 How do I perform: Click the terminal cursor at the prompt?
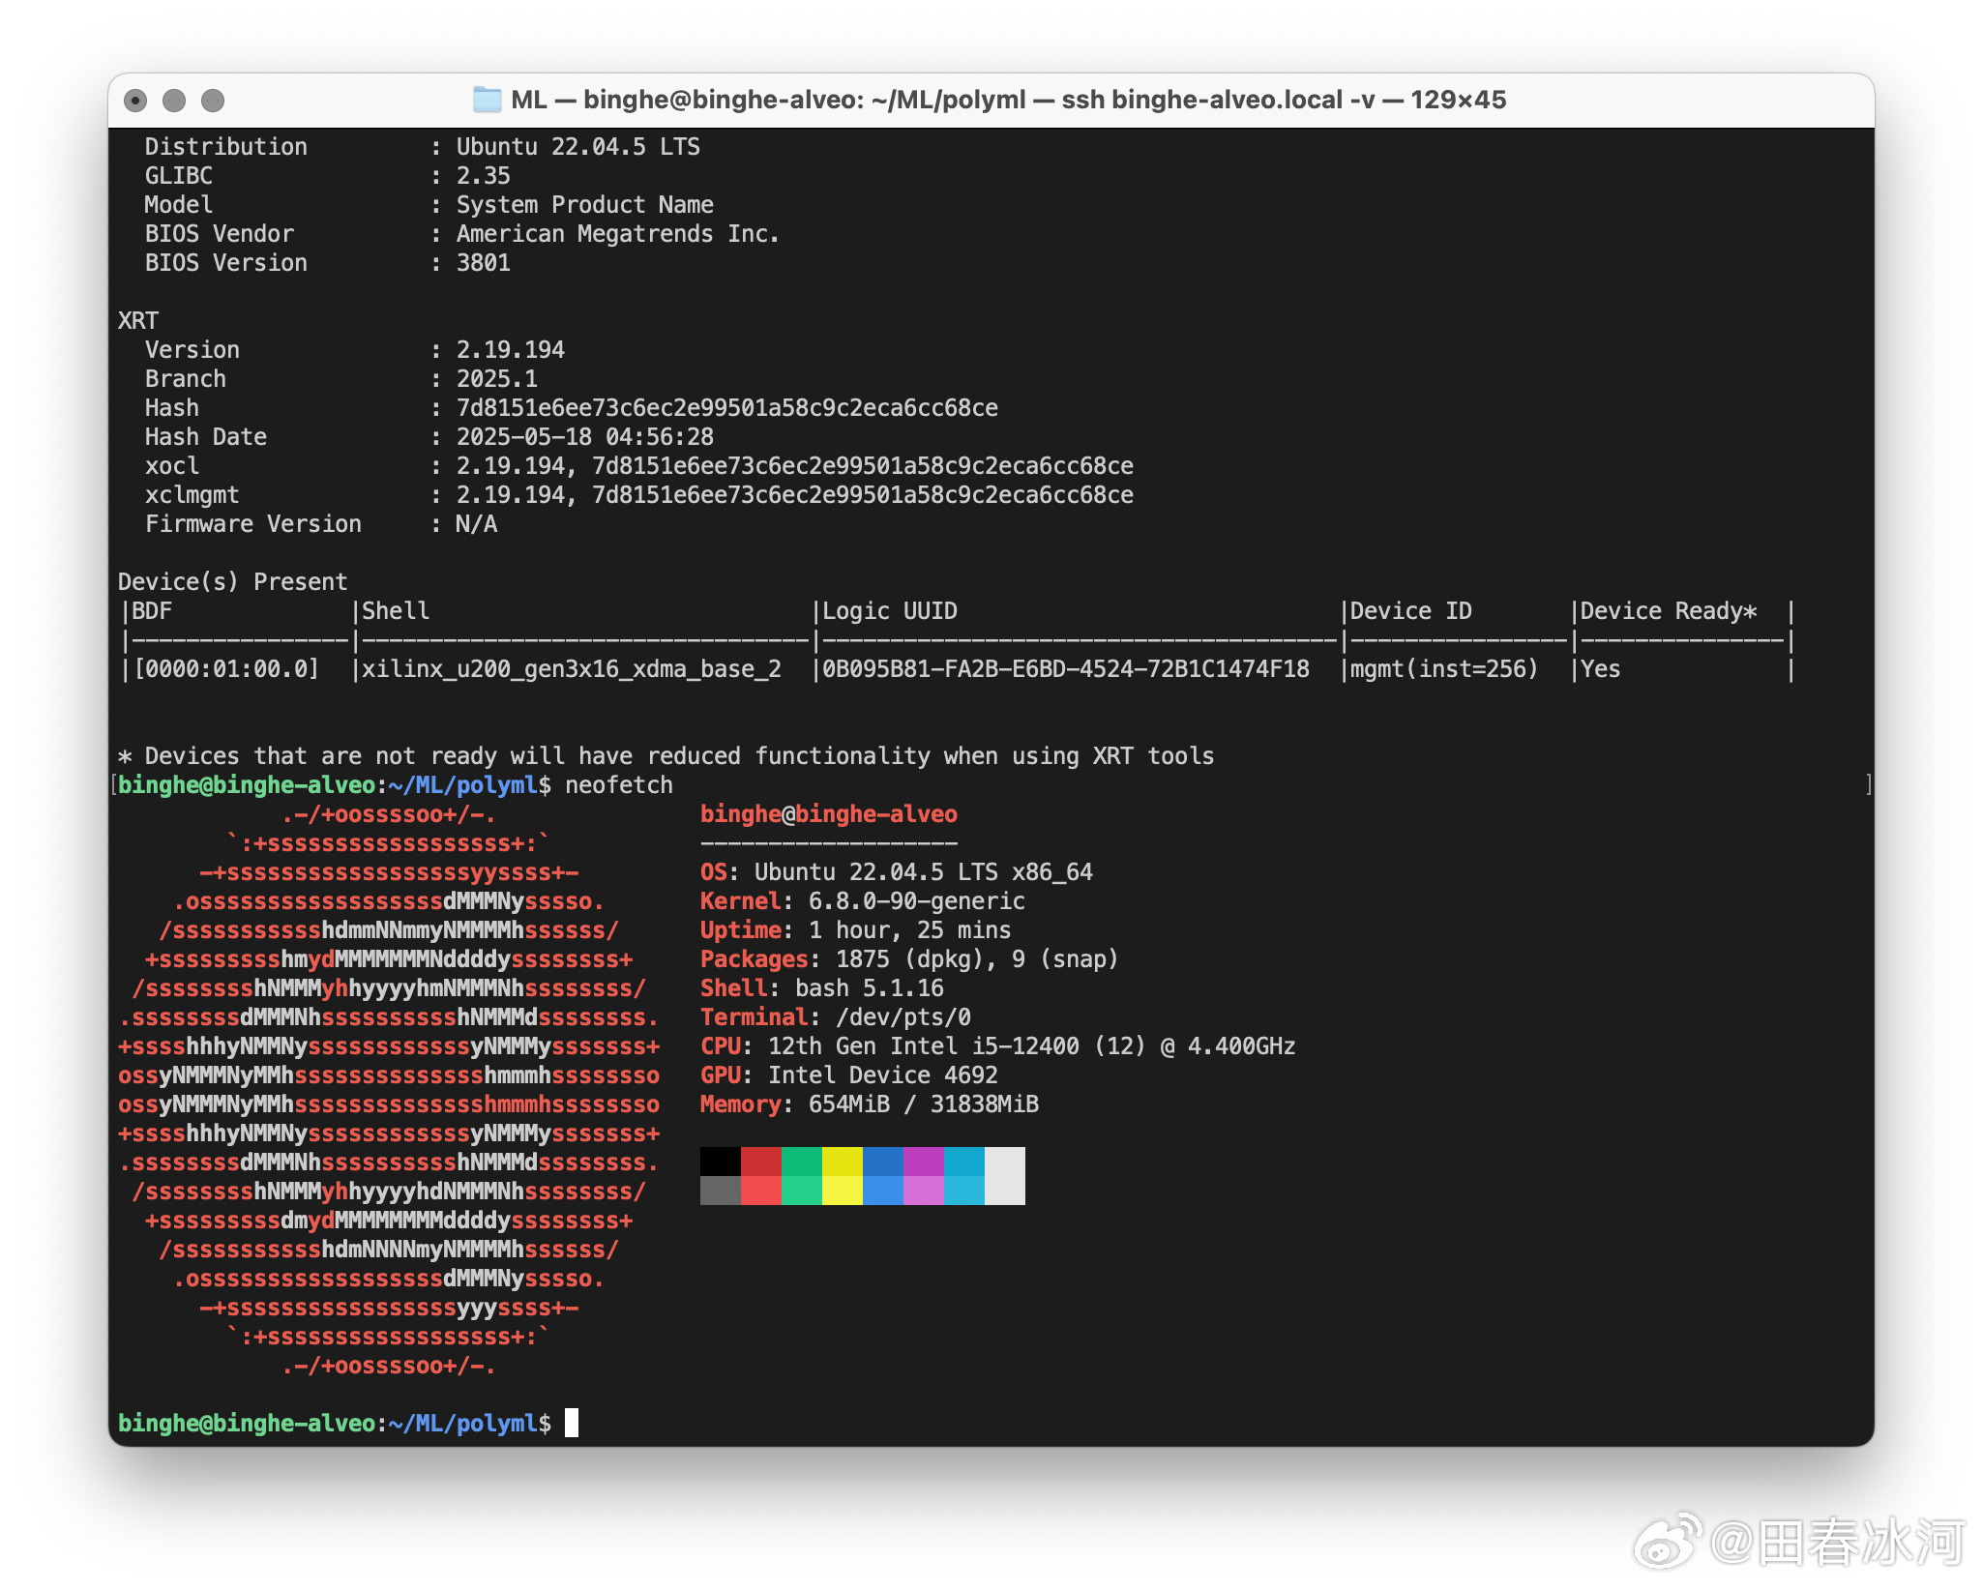coord(572,1423)
